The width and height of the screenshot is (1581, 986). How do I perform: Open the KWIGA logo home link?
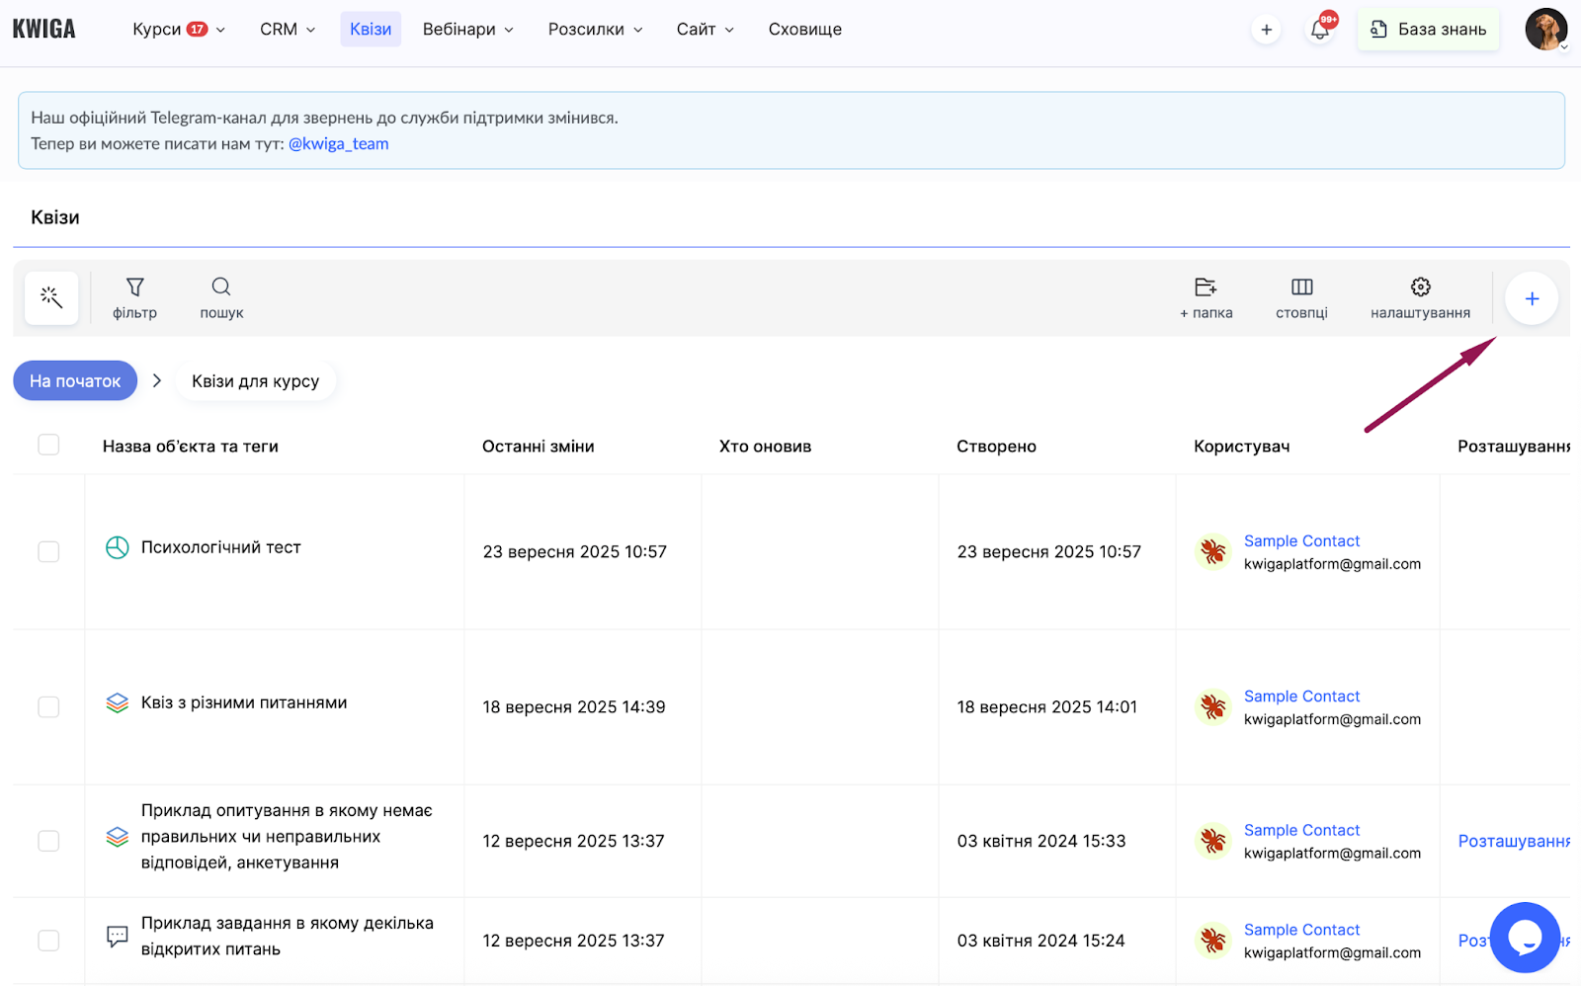coord(43,29)
